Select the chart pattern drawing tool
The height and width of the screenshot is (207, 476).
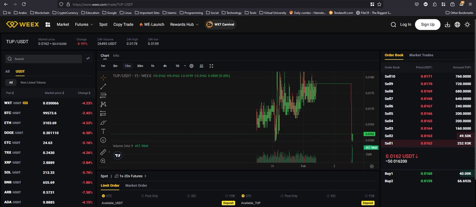[x=103, y=104]
